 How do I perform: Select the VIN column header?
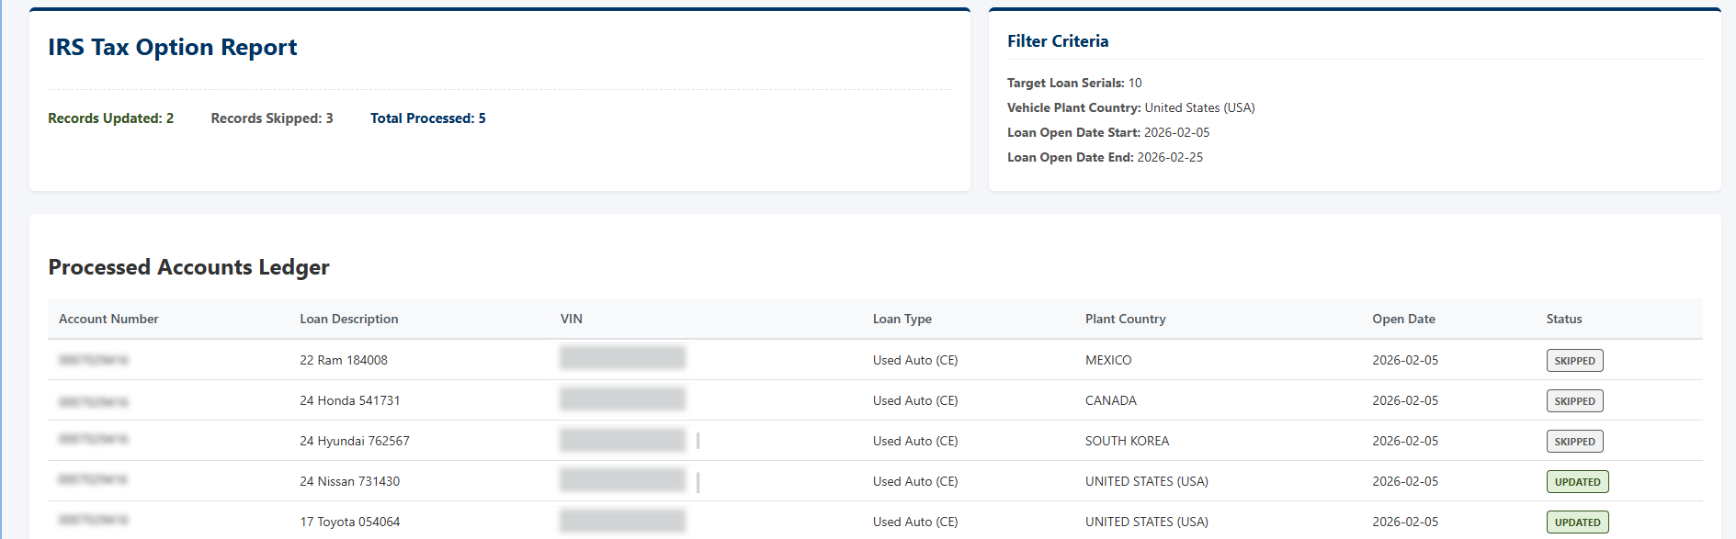[x=572, y=319]
